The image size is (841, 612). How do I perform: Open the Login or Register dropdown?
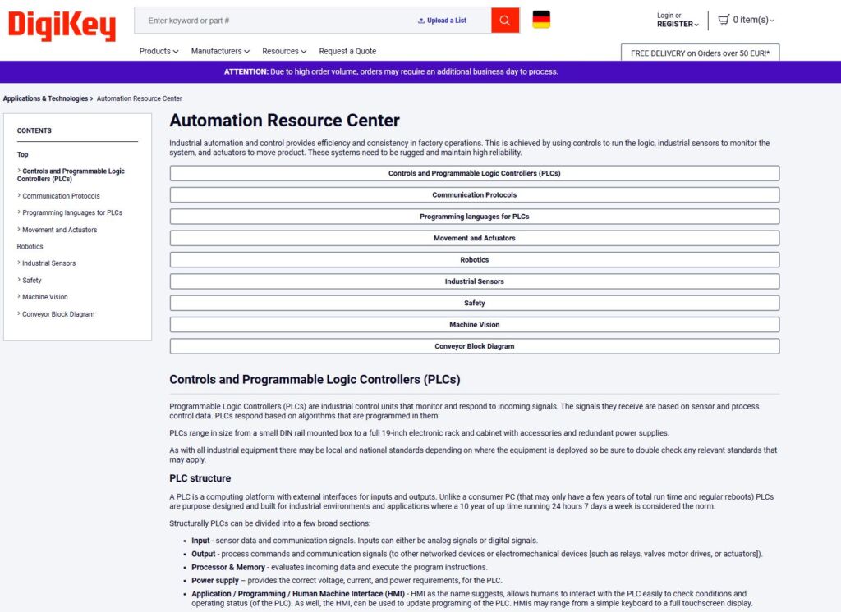point(678,20)
